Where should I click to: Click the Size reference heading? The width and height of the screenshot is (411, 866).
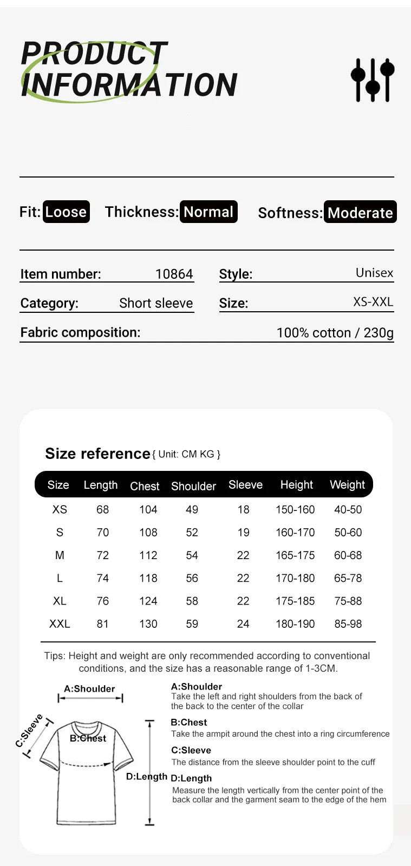coord(97,454)
